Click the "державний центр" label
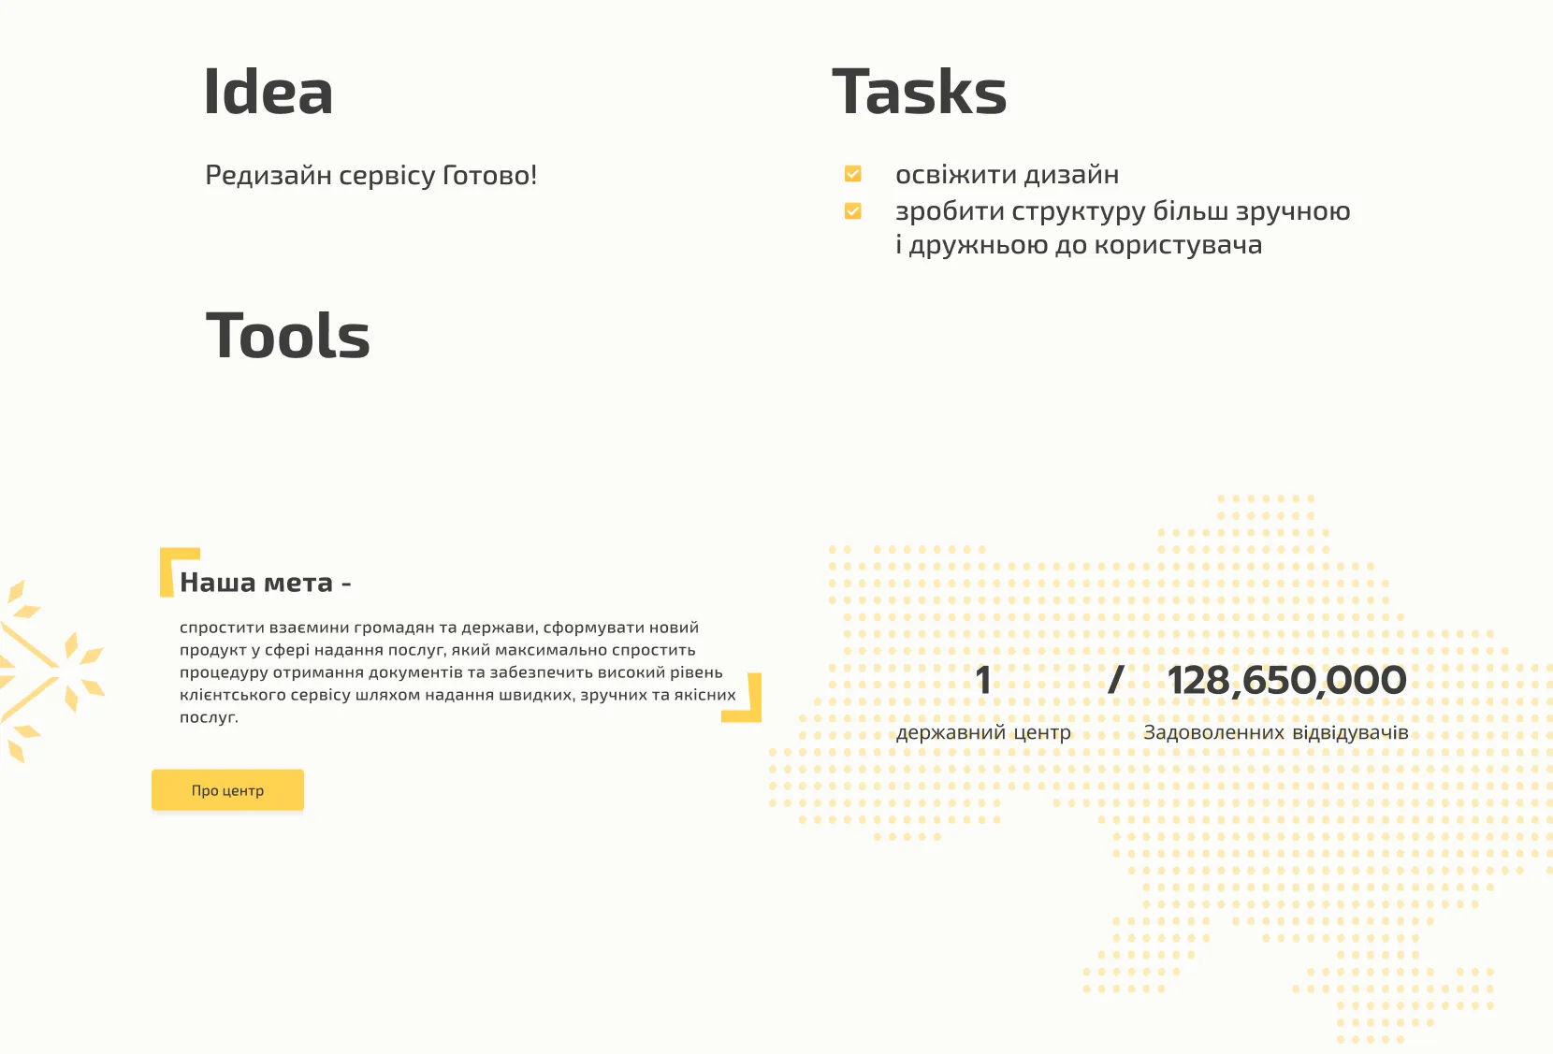This screenshot has width=1553, height=1054. coord(983,732)
